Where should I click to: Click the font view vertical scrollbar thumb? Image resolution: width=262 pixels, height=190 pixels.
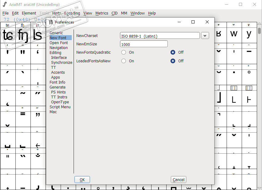click(259, 31)
